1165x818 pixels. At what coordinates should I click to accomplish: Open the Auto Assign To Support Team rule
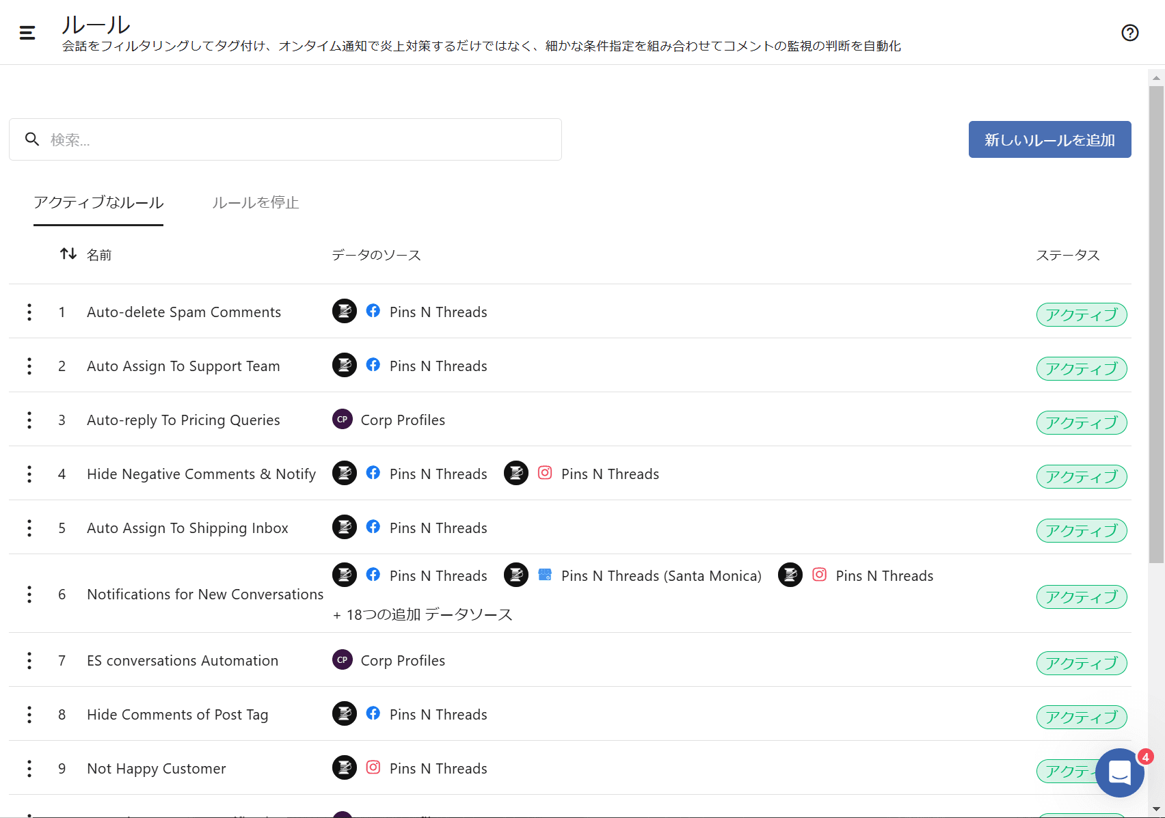[x=183, y=366]
